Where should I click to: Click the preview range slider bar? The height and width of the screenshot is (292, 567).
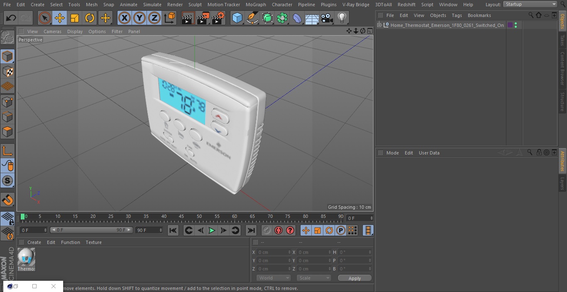click(91, 230)
